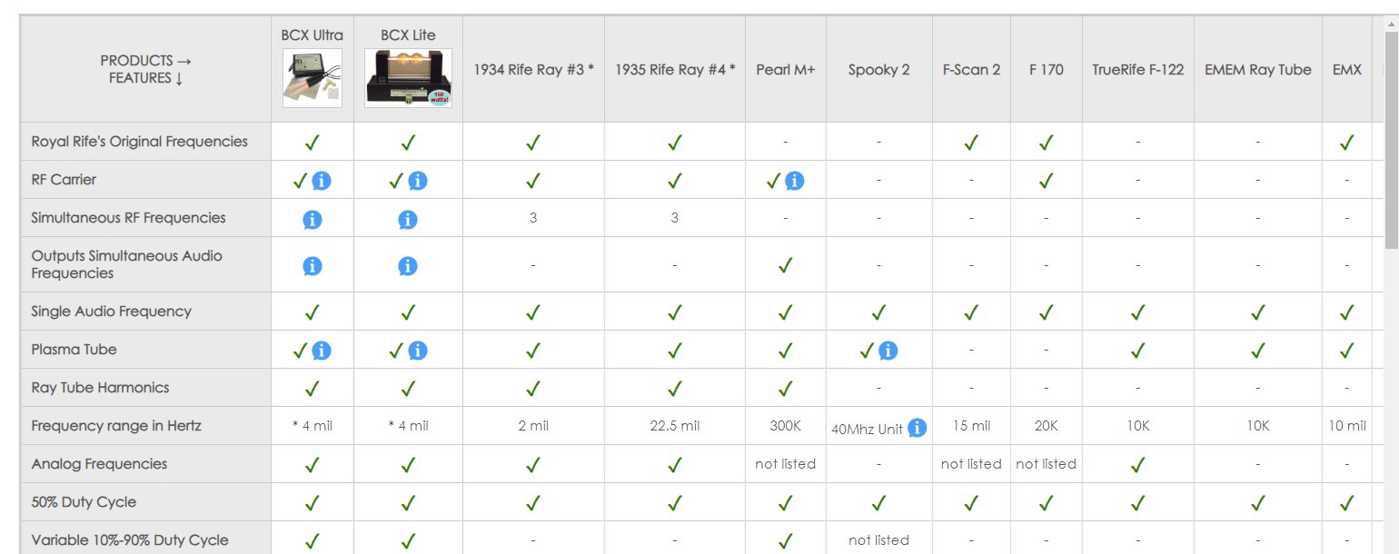1399x554 pixels.
Task: Open BCX Ultra Simultaneous Audio Frequencies info icon
Action: point(312,265)
